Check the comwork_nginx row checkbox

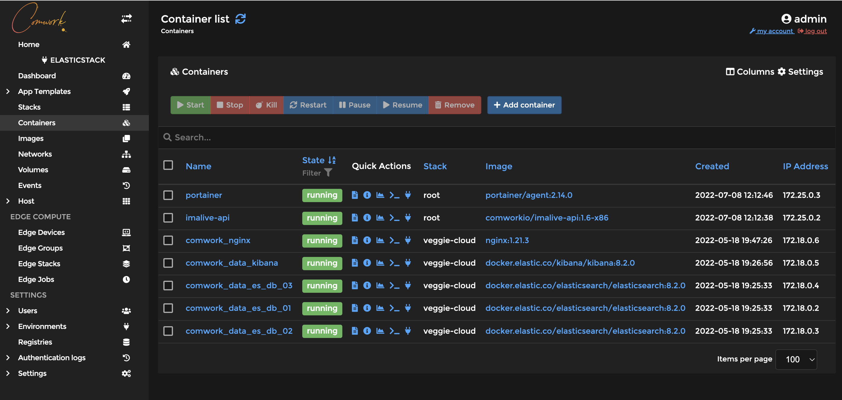click(168, 240)
